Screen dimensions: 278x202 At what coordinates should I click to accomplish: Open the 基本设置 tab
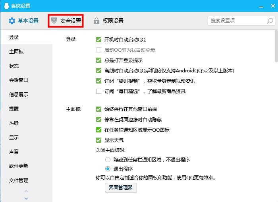pos(24,21)
